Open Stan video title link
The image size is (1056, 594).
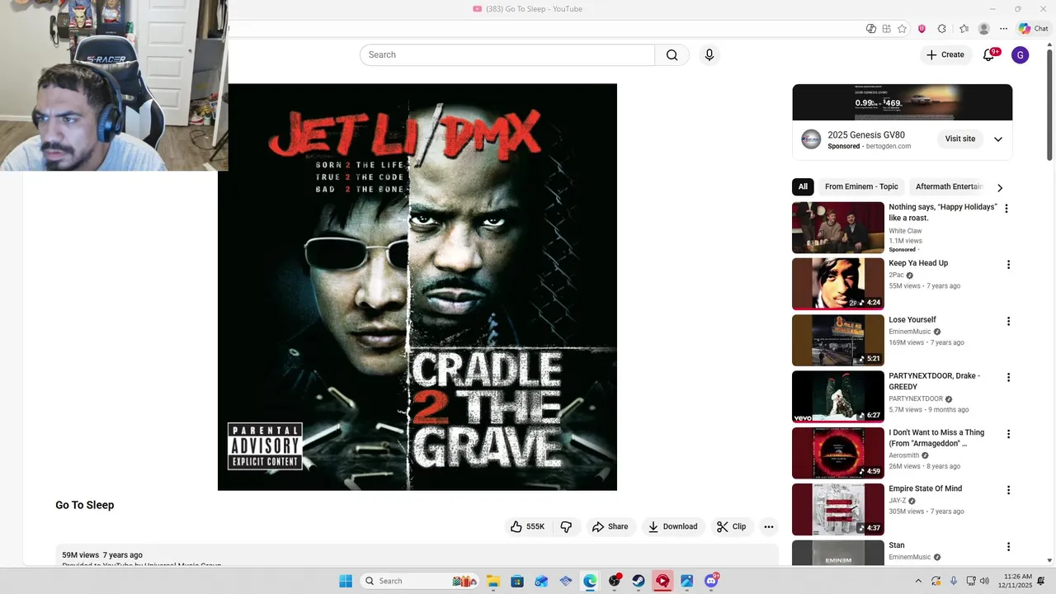coord(897,545)
